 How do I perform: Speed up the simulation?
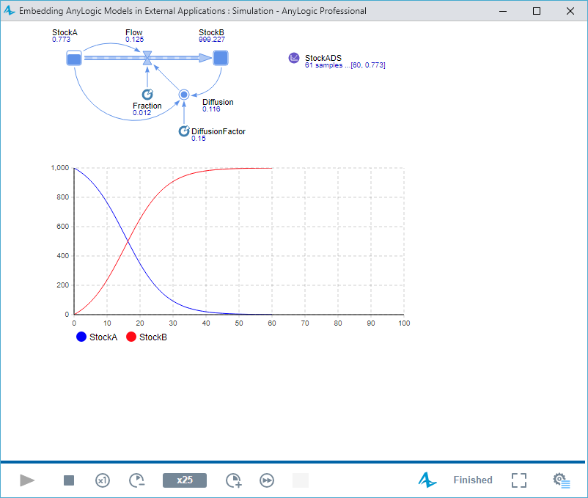[233, 480]
